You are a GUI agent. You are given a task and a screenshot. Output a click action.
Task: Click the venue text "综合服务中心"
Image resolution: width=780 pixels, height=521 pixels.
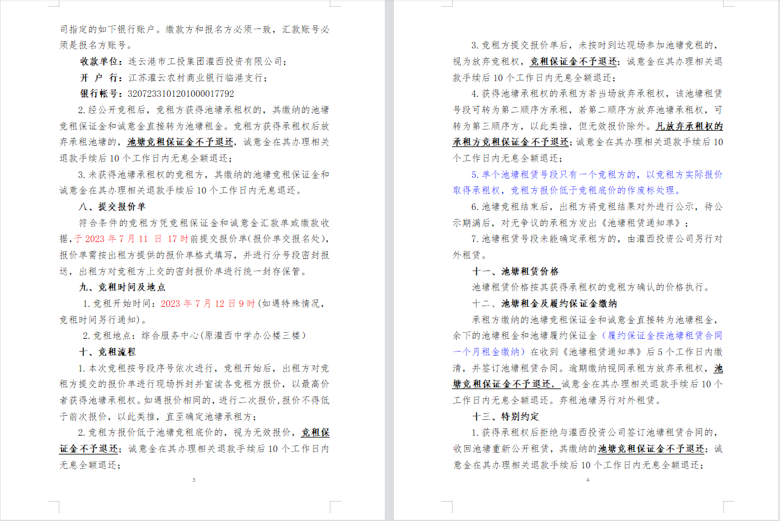(x=171, y=335)
